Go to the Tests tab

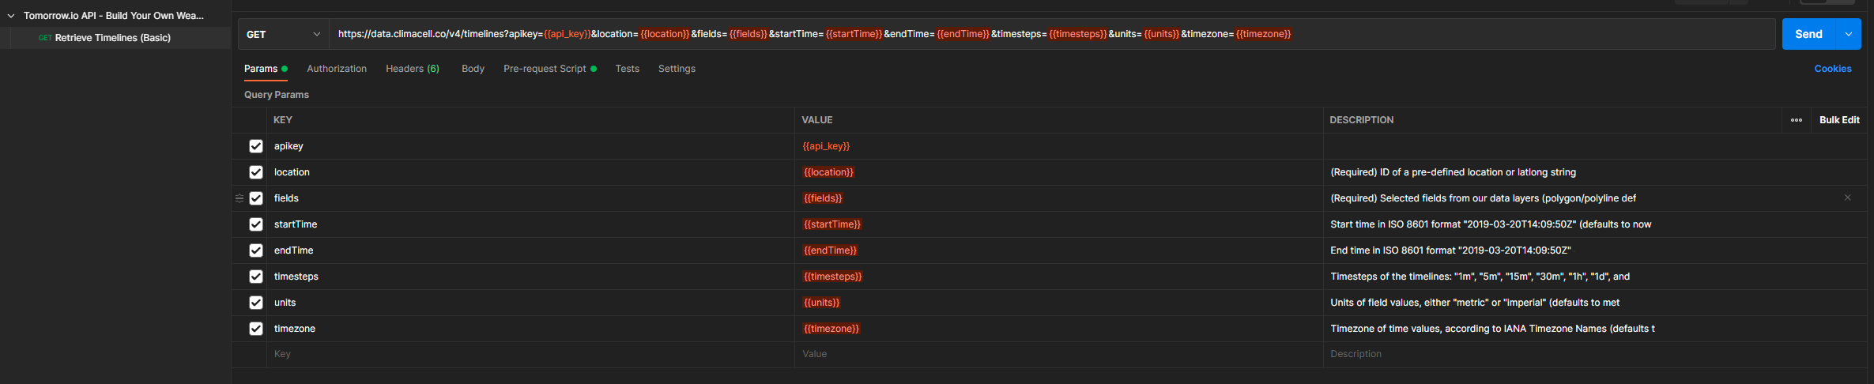627,69
